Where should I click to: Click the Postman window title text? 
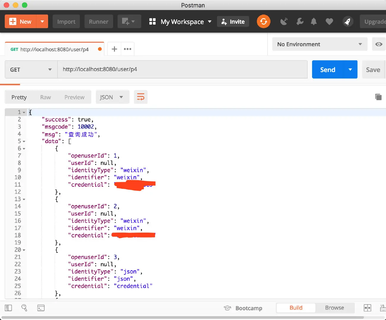[193, 5]
